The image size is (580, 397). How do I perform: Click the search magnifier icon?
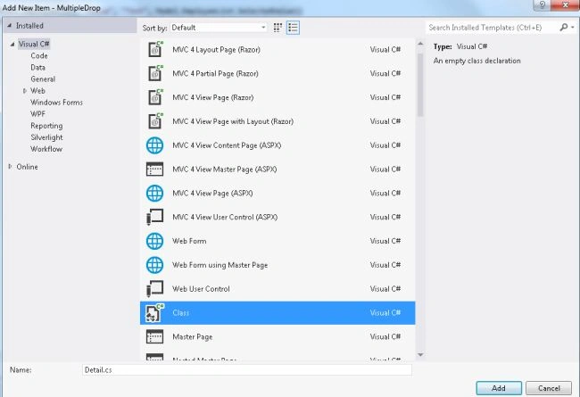(x=563, y=28)
